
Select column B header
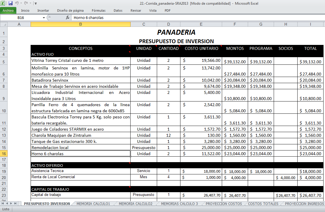[x=80, y=24]
